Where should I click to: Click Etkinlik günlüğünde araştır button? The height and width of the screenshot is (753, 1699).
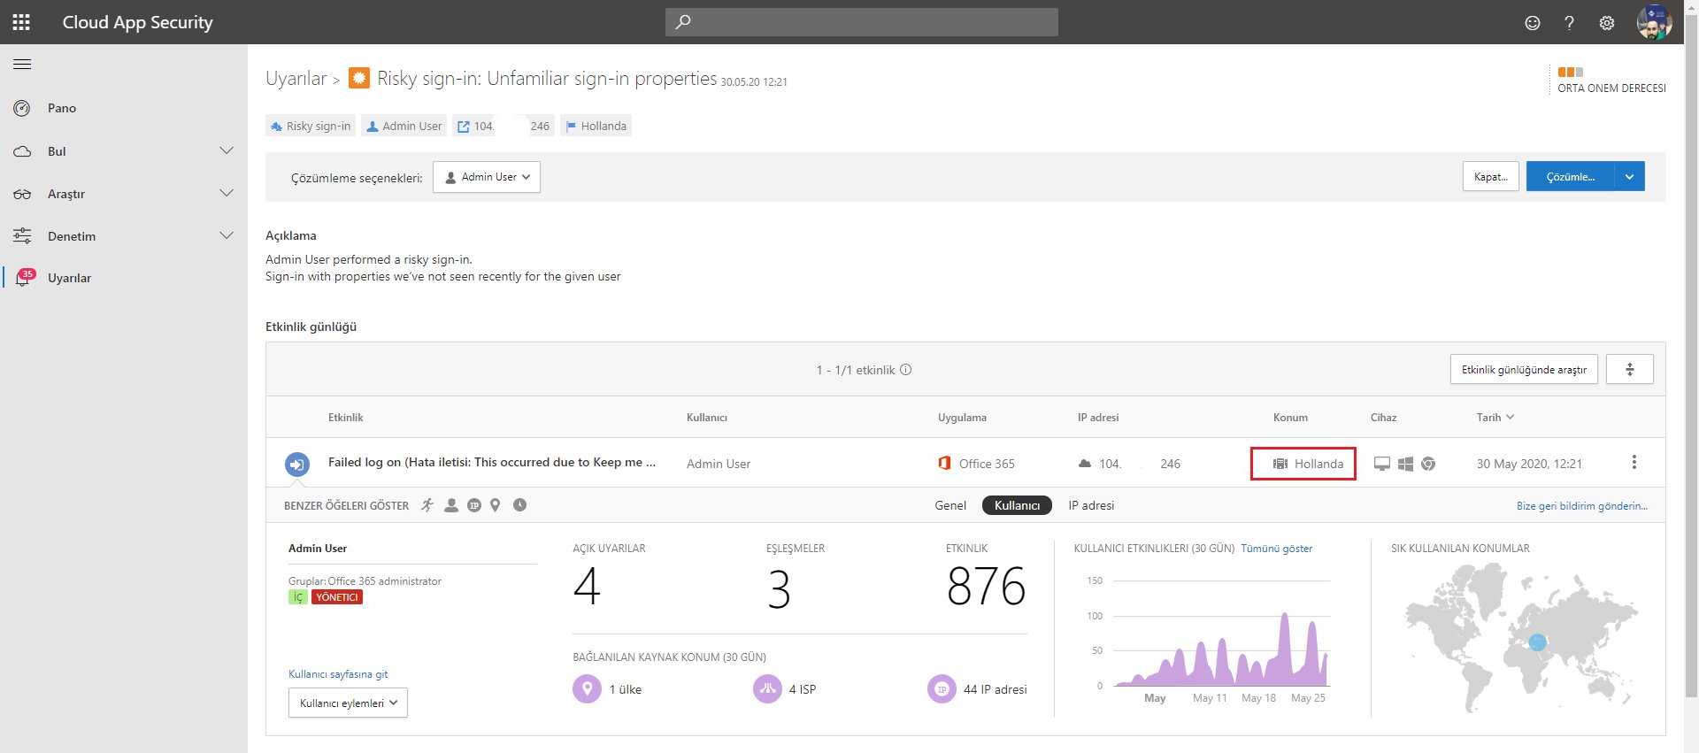(x=1524, y=370)
